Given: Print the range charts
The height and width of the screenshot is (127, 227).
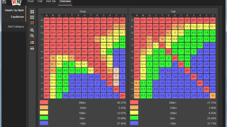Looking at the screenshot, I should tap(32, 48).
